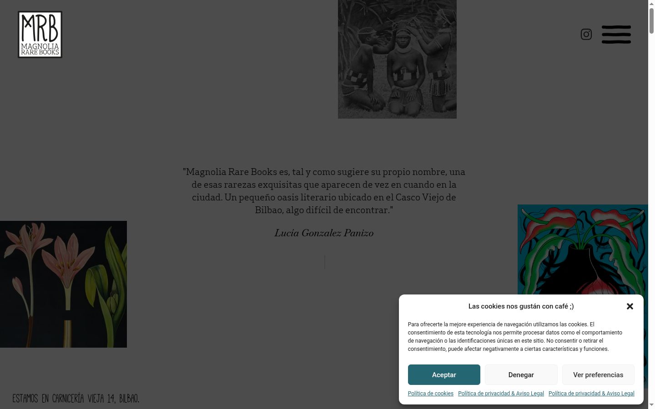
Task: Accept cookies with the Aceptar button
Action: 444,375
